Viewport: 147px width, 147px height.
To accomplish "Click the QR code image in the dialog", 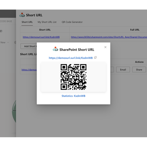I will 73,77.
